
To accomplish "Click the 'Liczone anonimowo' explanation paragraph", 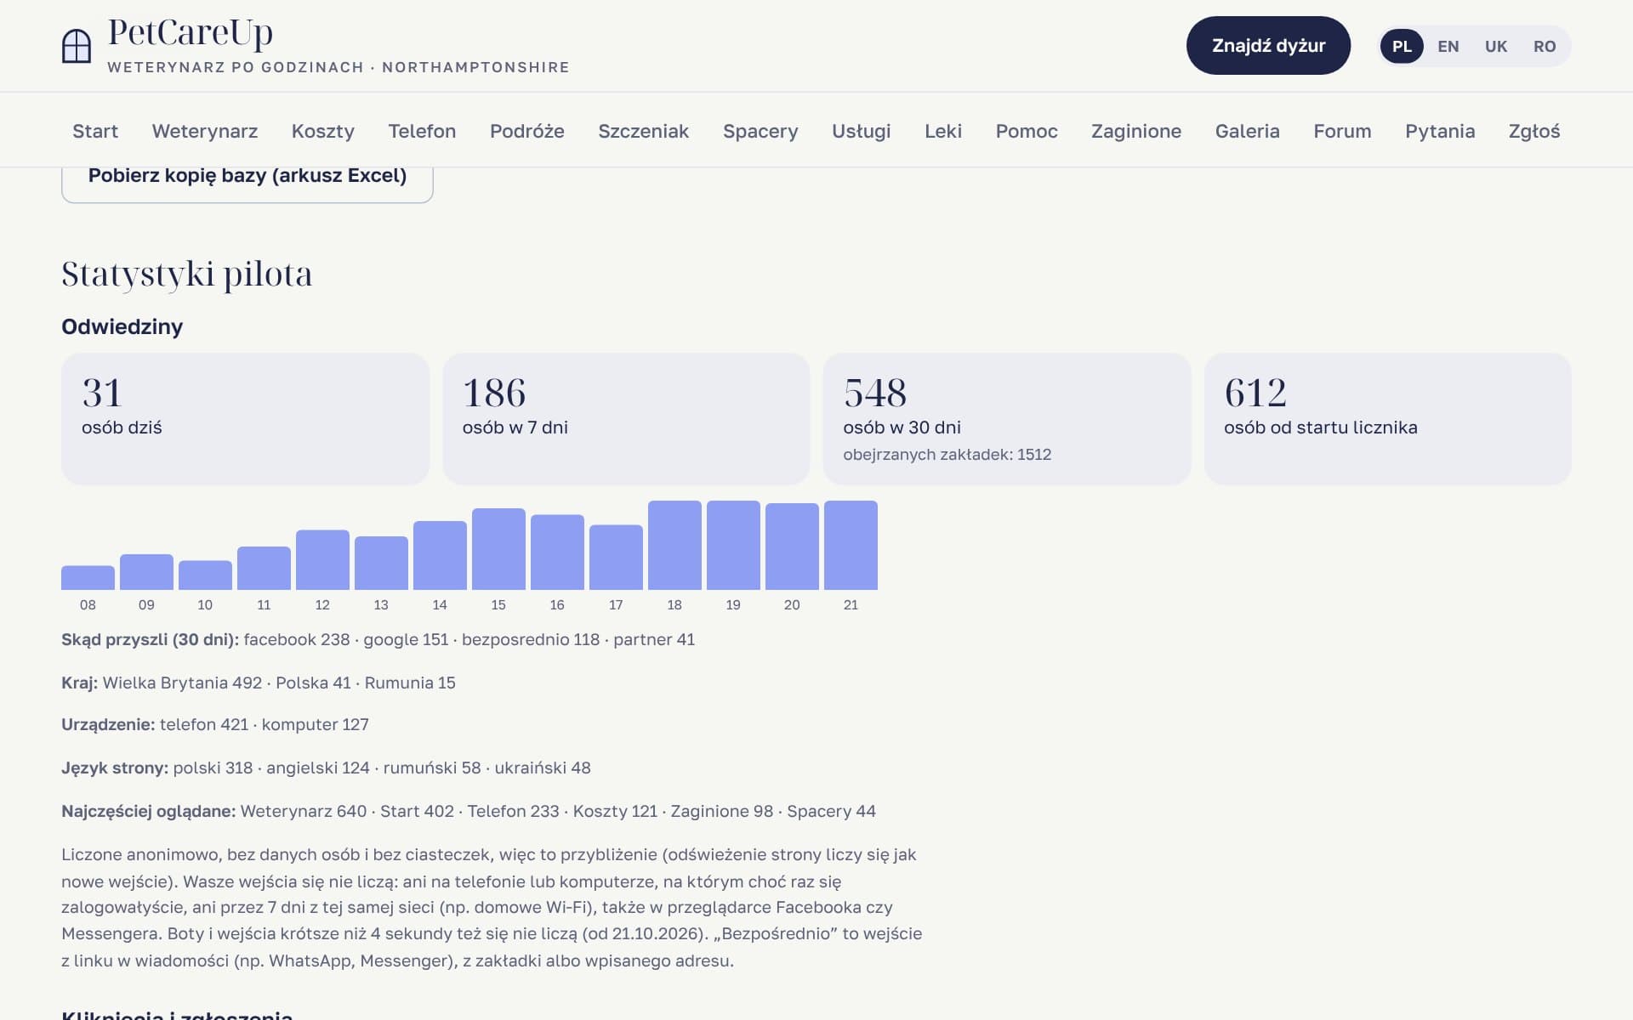I will coord(492,908).
